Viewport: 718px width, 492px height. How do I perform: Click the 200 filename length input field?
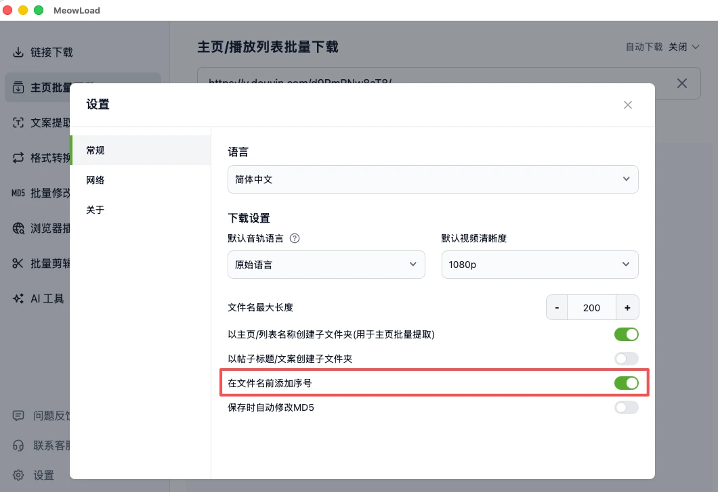591,307
